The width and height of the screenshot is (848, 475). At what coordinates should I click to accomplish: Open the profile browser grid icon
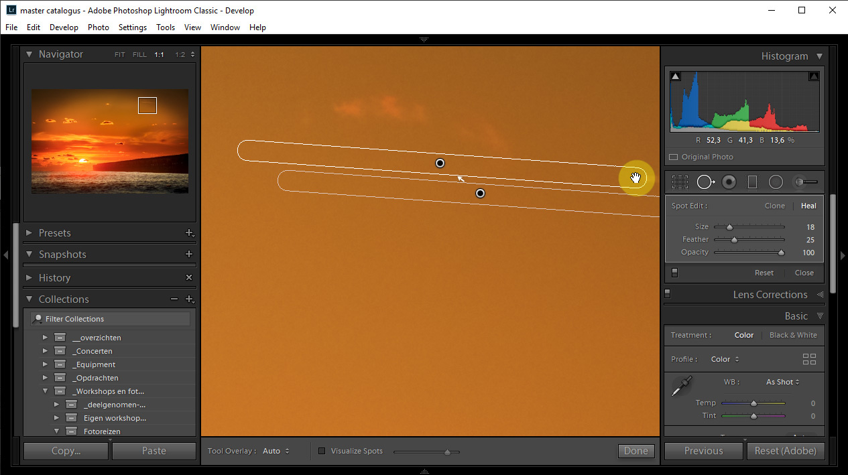click(809, 359)
